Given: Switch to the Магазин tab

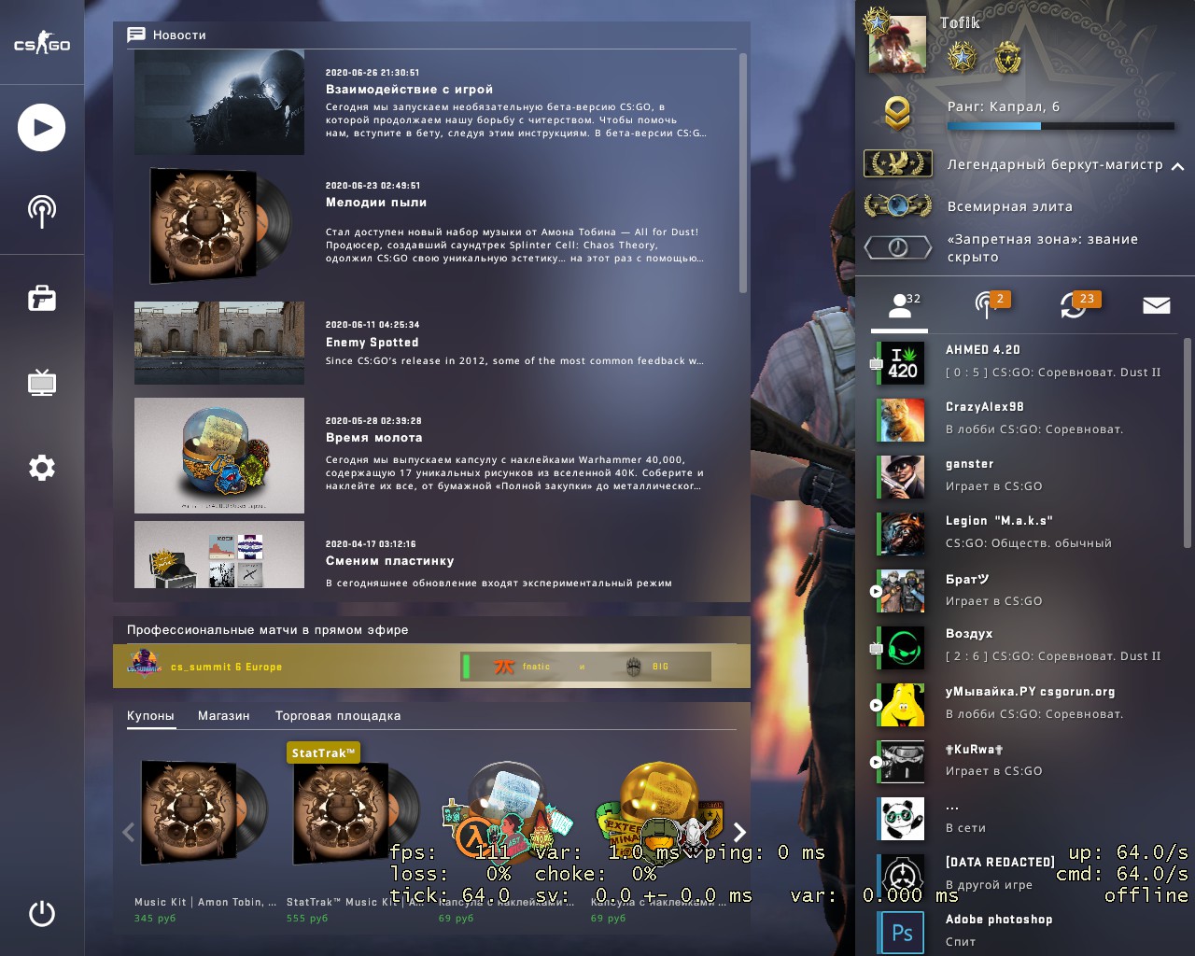Looking at the screenshot, I should 224,716.
